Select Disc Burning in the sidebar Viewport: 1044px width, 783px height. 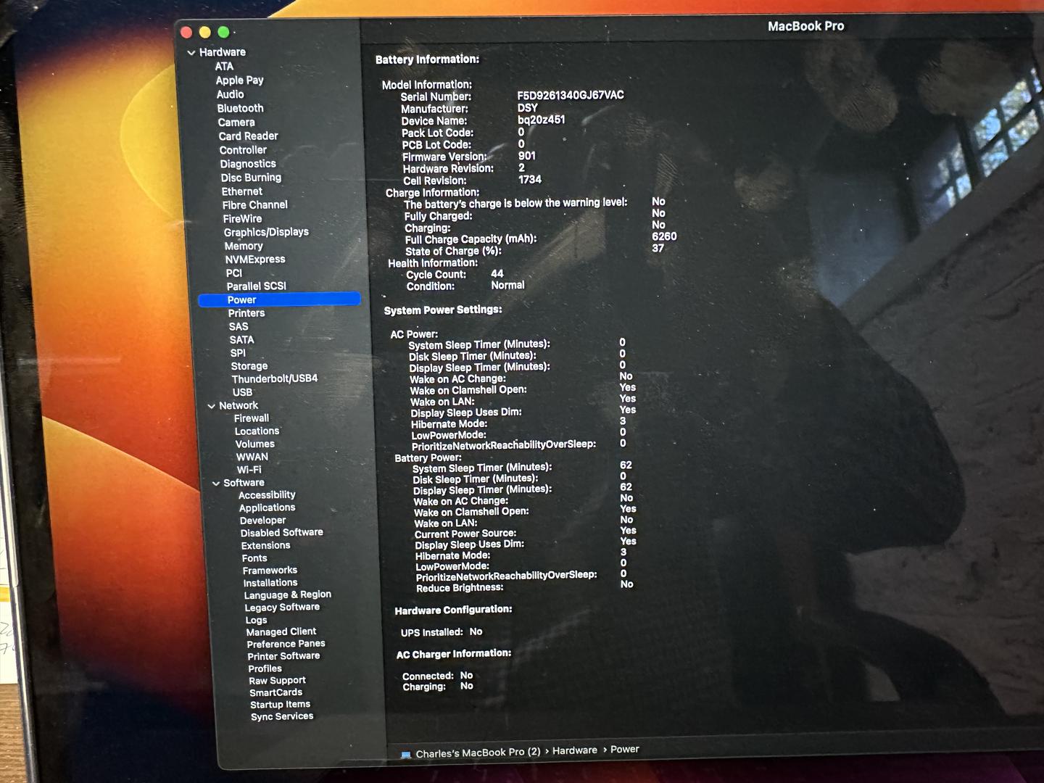[x=251, y=178]
